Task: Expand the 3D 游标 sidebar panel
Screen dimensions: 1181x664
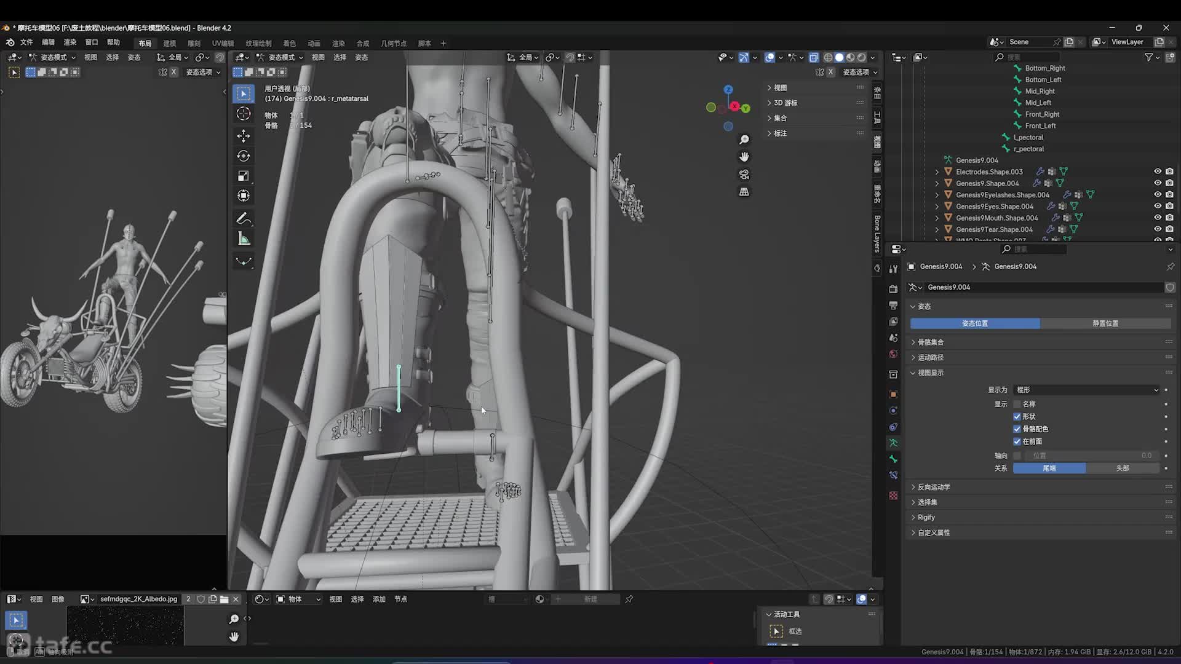Action: pos(785,103)
